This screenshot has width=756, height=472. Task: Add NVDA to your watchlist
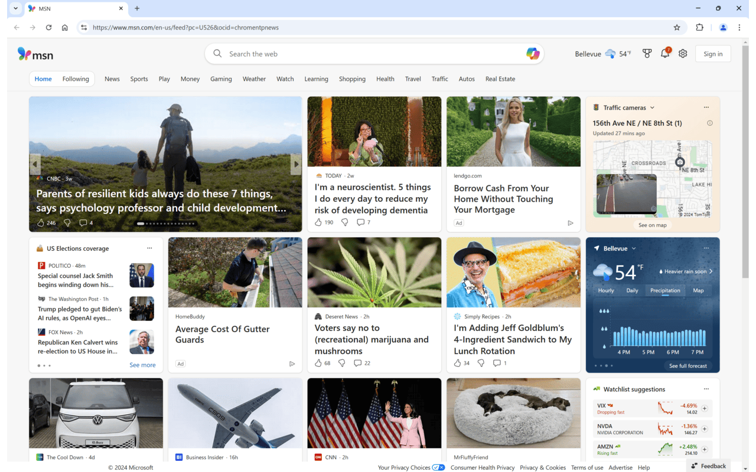(704, 428)
